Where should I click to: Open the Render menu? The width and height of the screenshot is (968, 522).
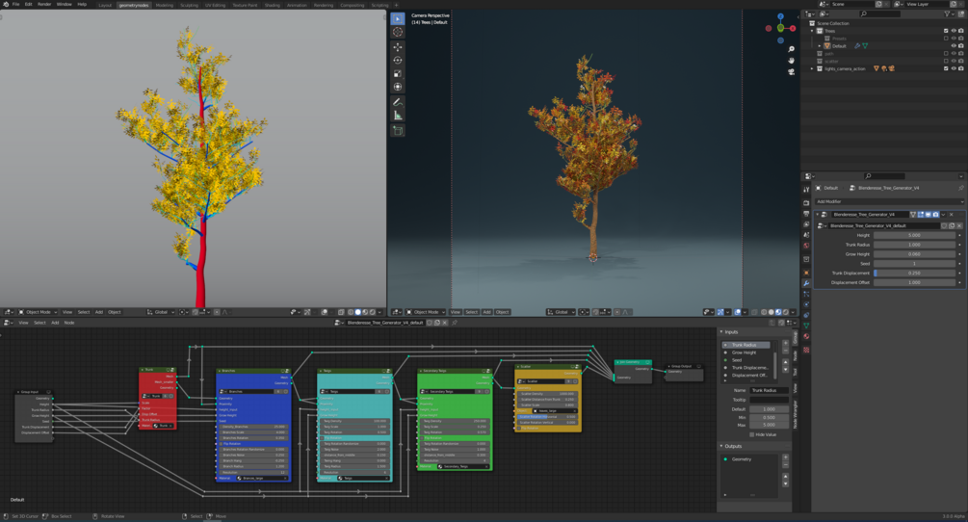point(44,5)
